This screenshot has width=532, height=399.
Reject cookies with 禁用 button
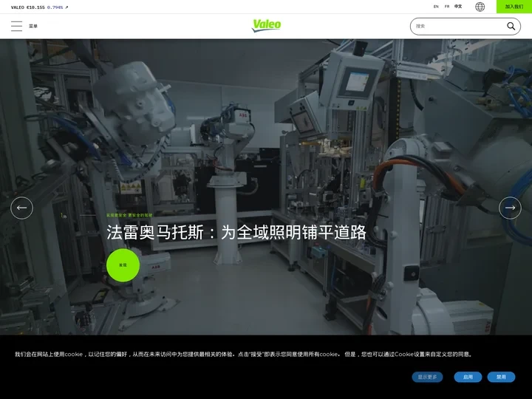501,377
